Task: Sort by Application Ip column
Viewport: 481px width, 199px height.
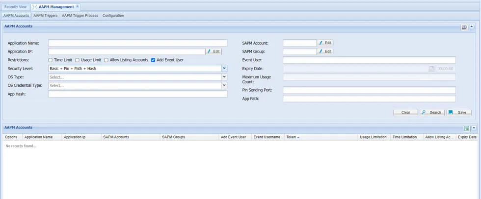Action: (81, 137)
